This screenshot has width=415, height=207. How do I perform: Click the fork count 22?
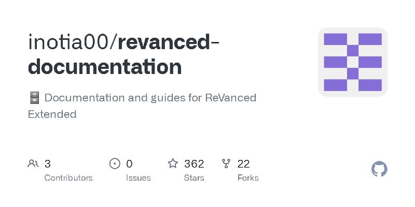point(243,164)
